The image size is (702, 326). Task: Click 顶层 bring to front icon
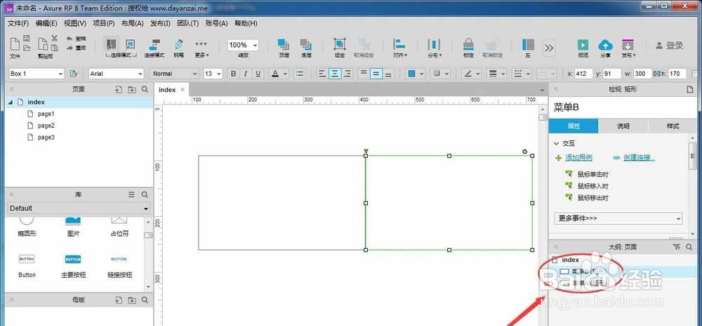tap(284, 44)
